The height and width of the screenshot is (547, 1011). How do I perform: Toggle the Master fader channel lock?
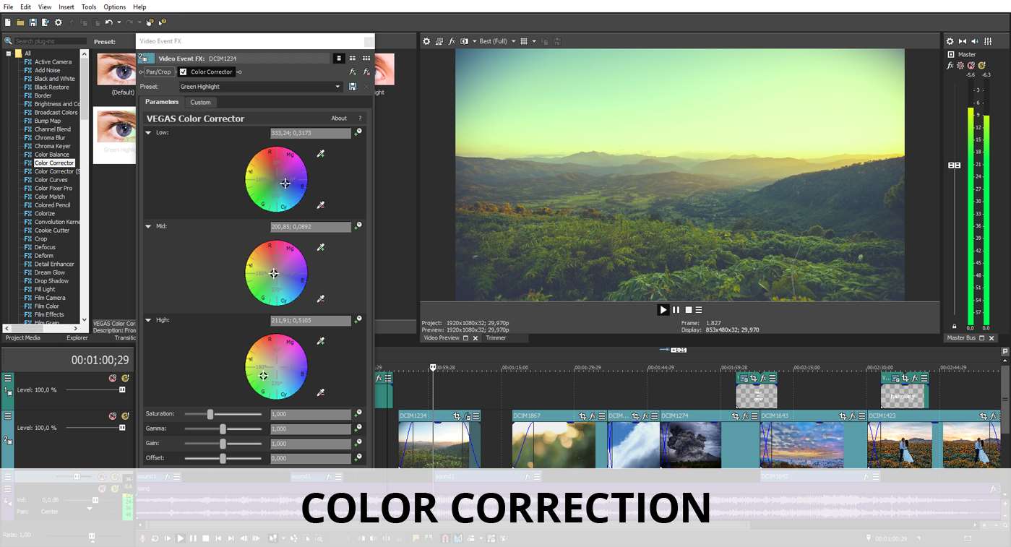[954, 327]
